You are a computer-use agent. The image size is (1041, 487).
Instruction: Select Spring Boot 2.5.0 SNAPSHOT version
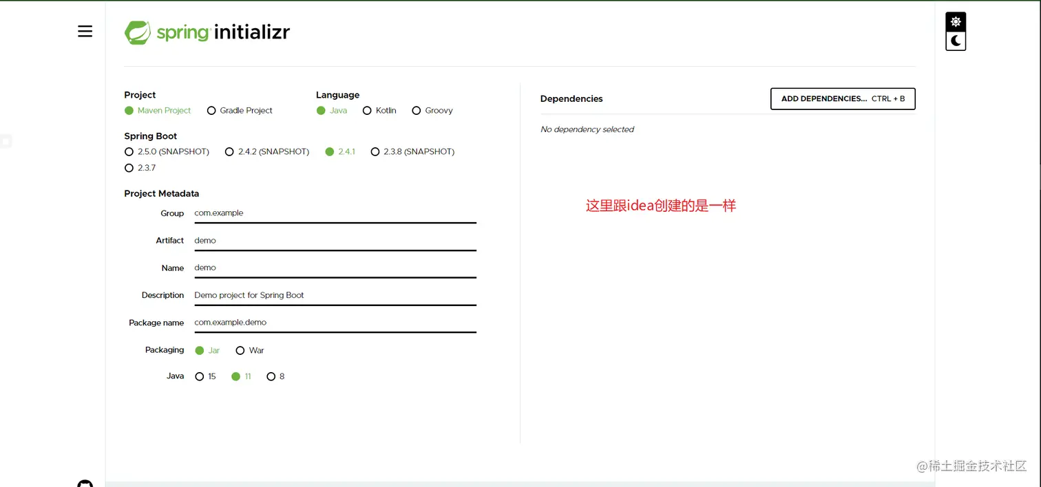click(x=129, y=151)
